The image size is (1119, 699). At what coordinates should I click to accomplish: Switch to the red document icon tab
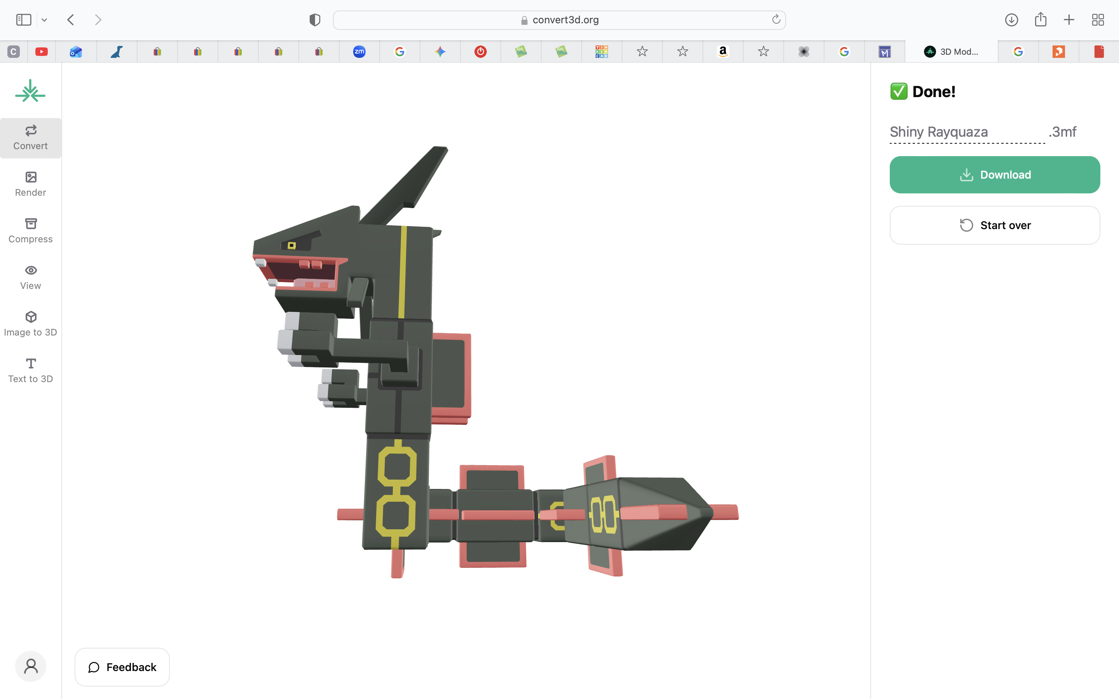tap(1099, 52)
